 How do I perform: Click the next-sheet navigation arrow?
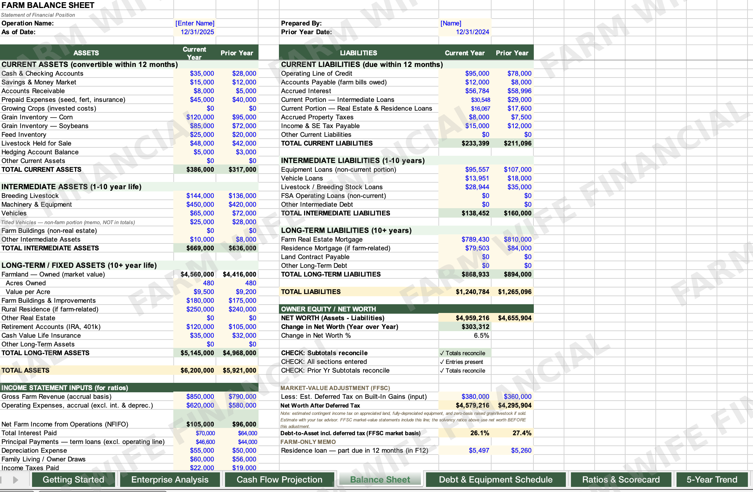pos(16,480)
